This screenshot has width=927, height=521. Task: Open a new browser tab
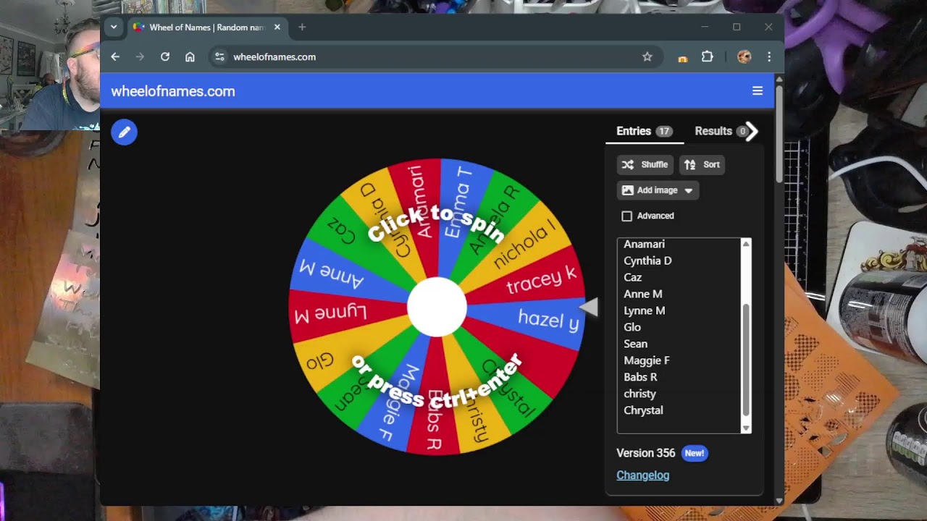[302, 27]
